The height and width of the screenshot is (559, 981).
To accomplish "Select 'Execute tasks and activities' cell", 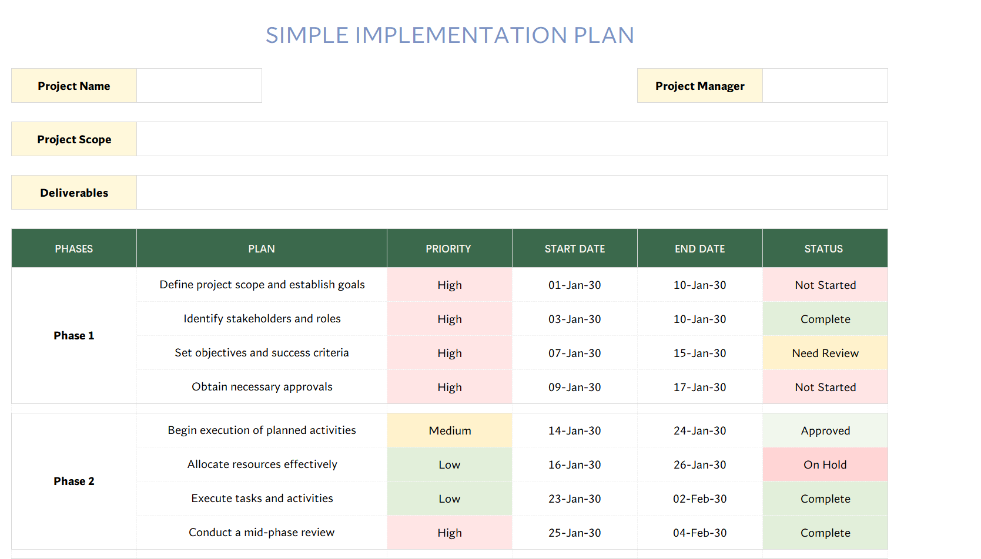I will coord(262,499).
